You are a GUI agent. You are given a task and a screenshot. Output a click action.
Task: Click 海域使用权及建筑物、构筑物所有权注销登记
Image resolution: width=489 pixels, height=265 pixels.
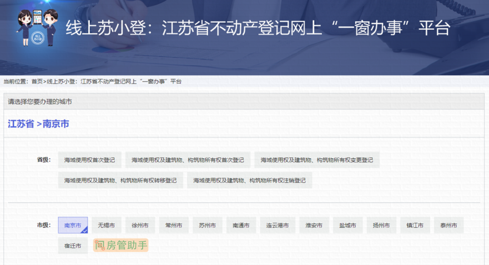[x=249, y=180]
